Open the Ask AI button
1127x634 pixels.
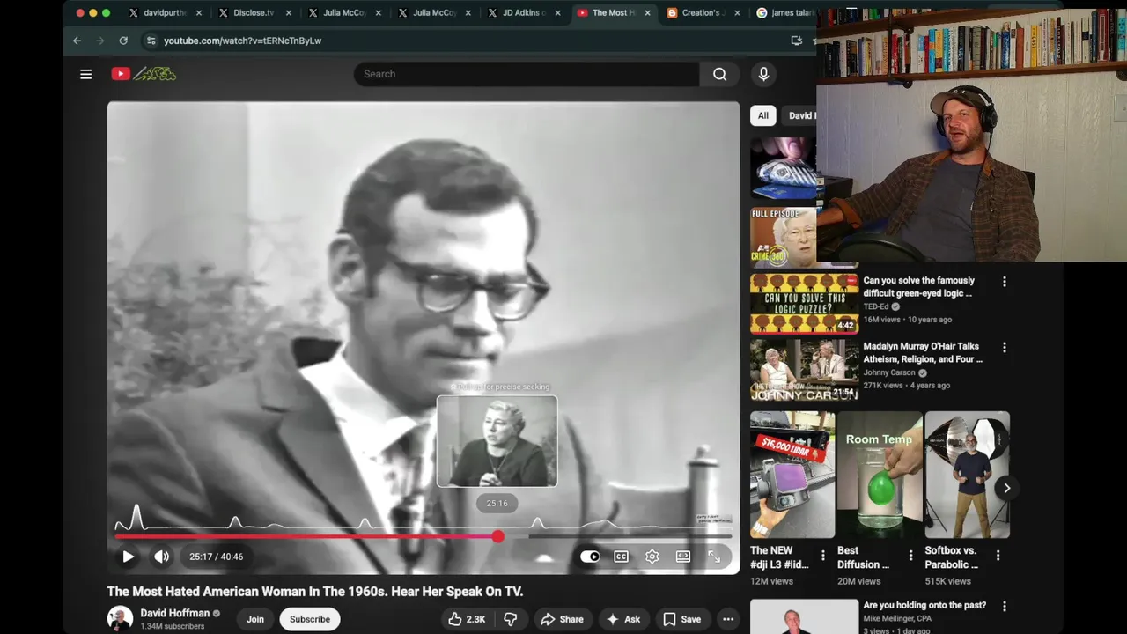[x=622, y=619]
